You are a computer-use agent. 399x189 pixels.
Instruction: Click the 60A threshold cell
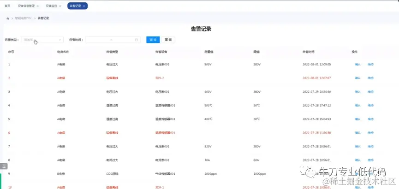pyautogui.click(x=256, y=160)
